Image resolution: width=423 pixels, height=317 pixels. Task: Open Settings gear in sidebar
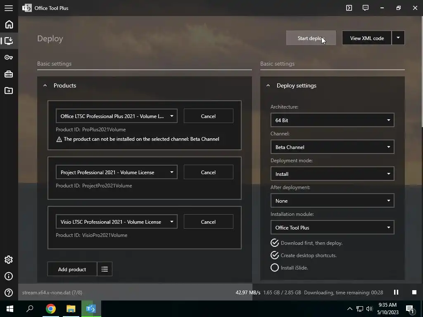point(9,260)
